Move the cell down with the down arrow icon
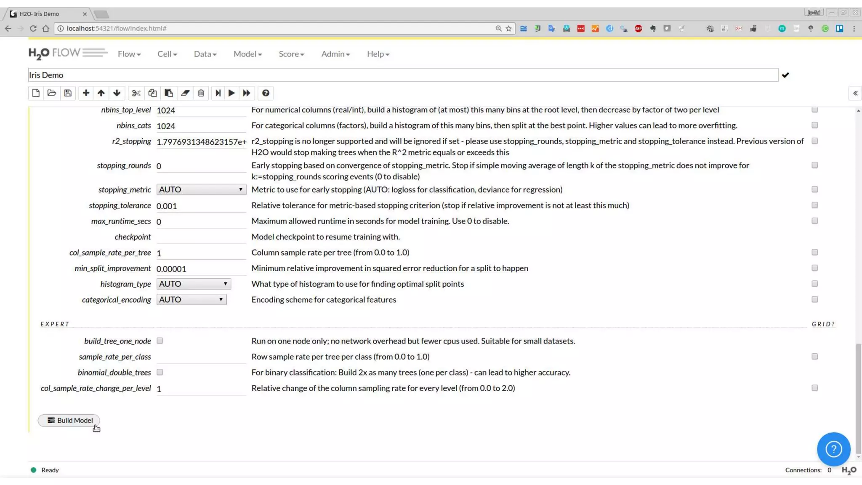 point(117,93)
